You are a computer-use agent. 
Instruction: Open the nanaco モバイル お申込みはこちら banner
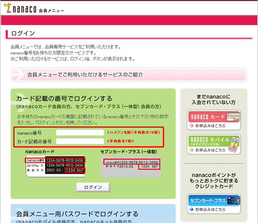click(x=214, y=144)
